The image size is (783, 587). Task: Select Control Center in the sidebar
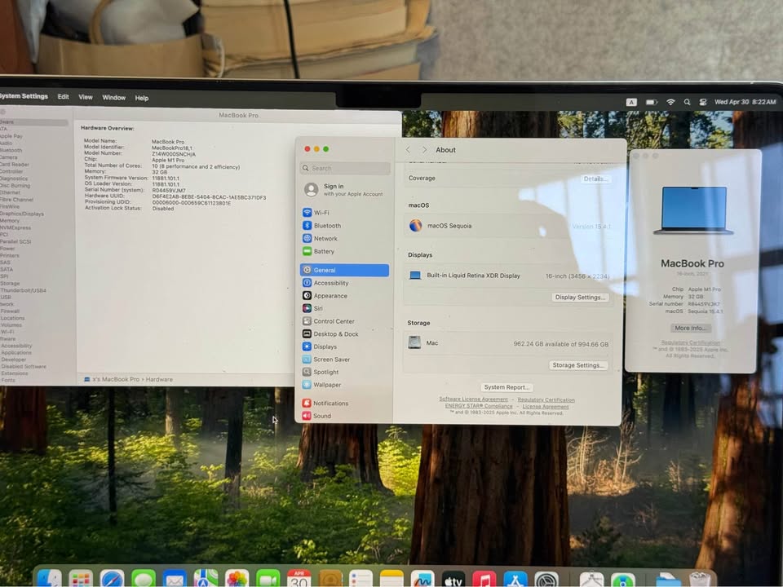334,321
